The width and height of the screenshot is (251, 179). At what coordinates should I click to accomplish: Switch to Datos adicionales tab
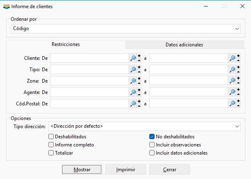(185, 45)
